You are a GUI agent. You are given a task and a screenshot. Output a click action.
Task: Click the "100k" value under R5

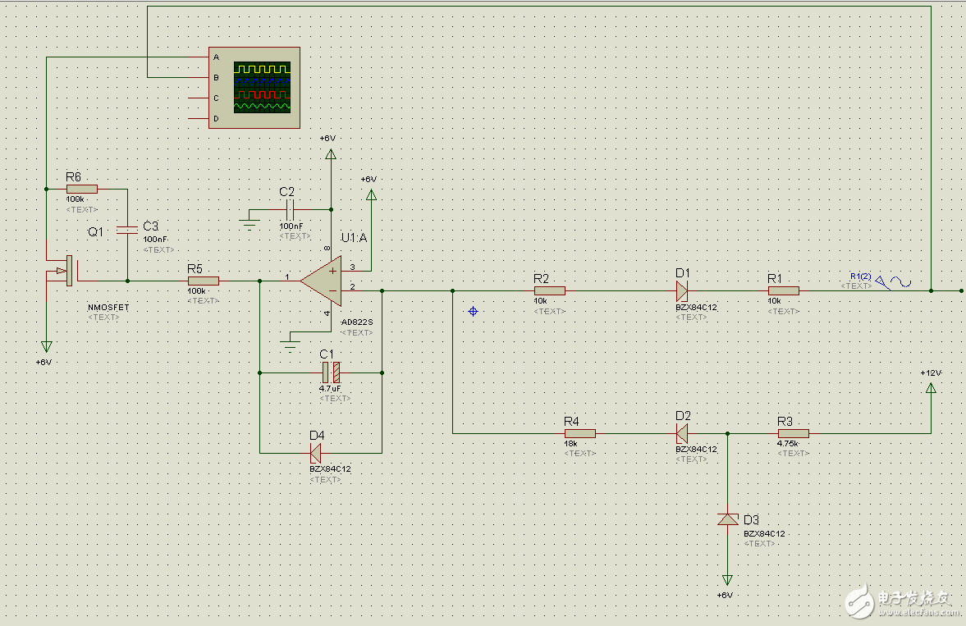tap(196, 290)
